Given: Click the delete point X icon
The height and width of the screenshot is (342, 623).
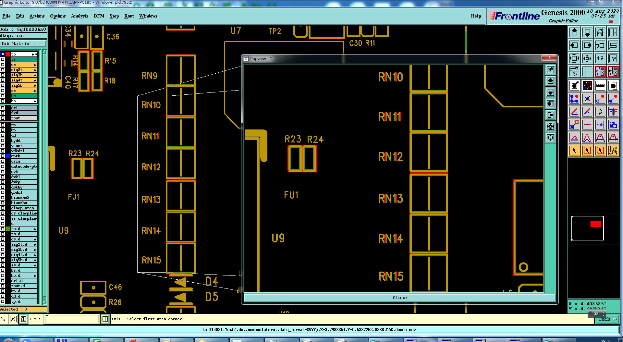Looking at the screenshot, I should pyautogui.click(x=587, y=99).
